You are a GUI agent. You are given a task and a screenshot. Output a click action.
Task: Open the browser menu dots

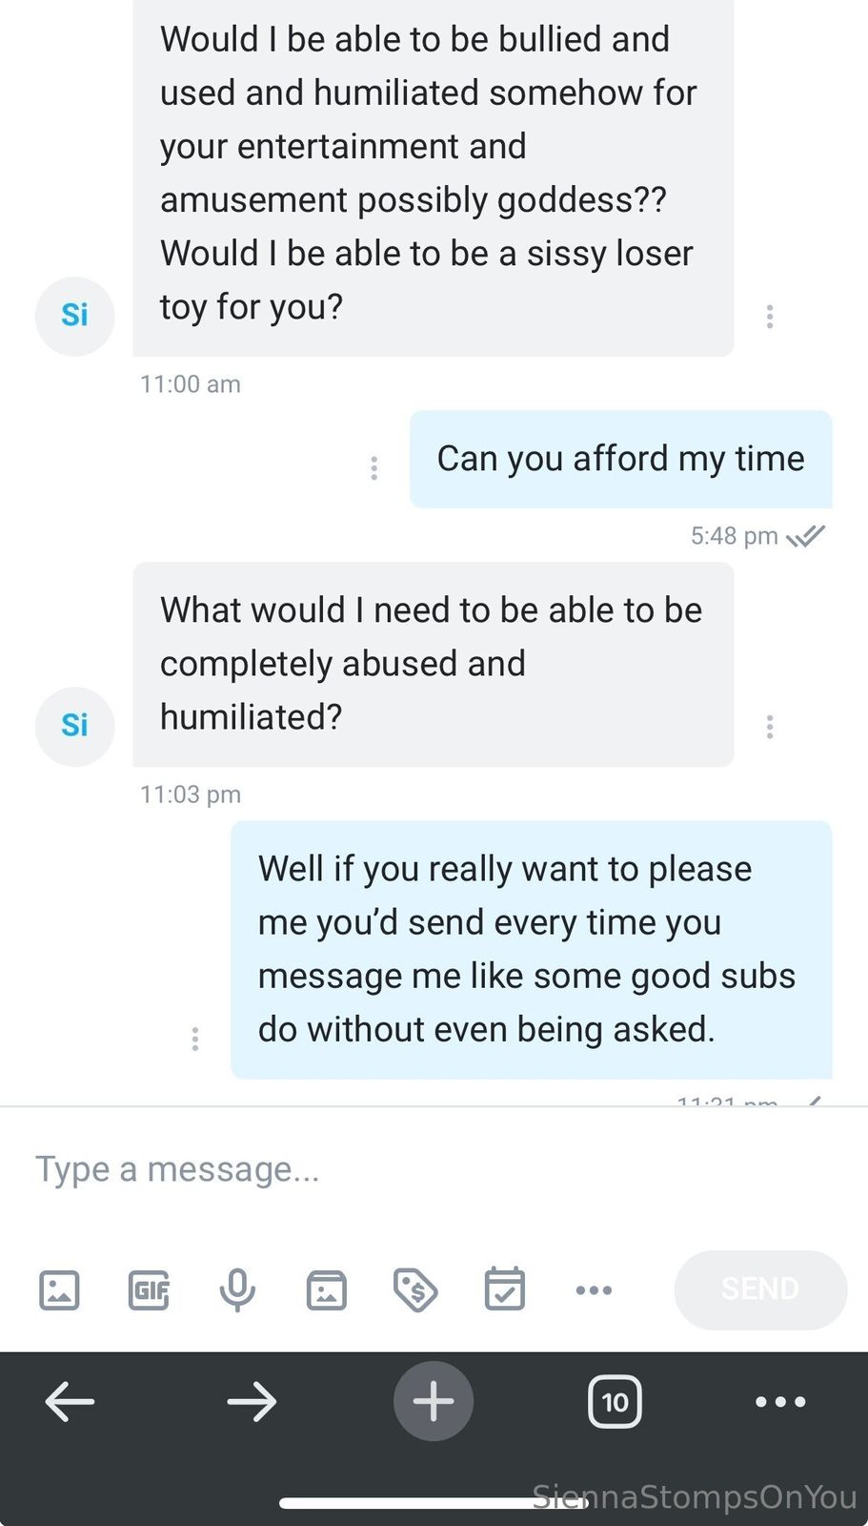[780, 1402]
